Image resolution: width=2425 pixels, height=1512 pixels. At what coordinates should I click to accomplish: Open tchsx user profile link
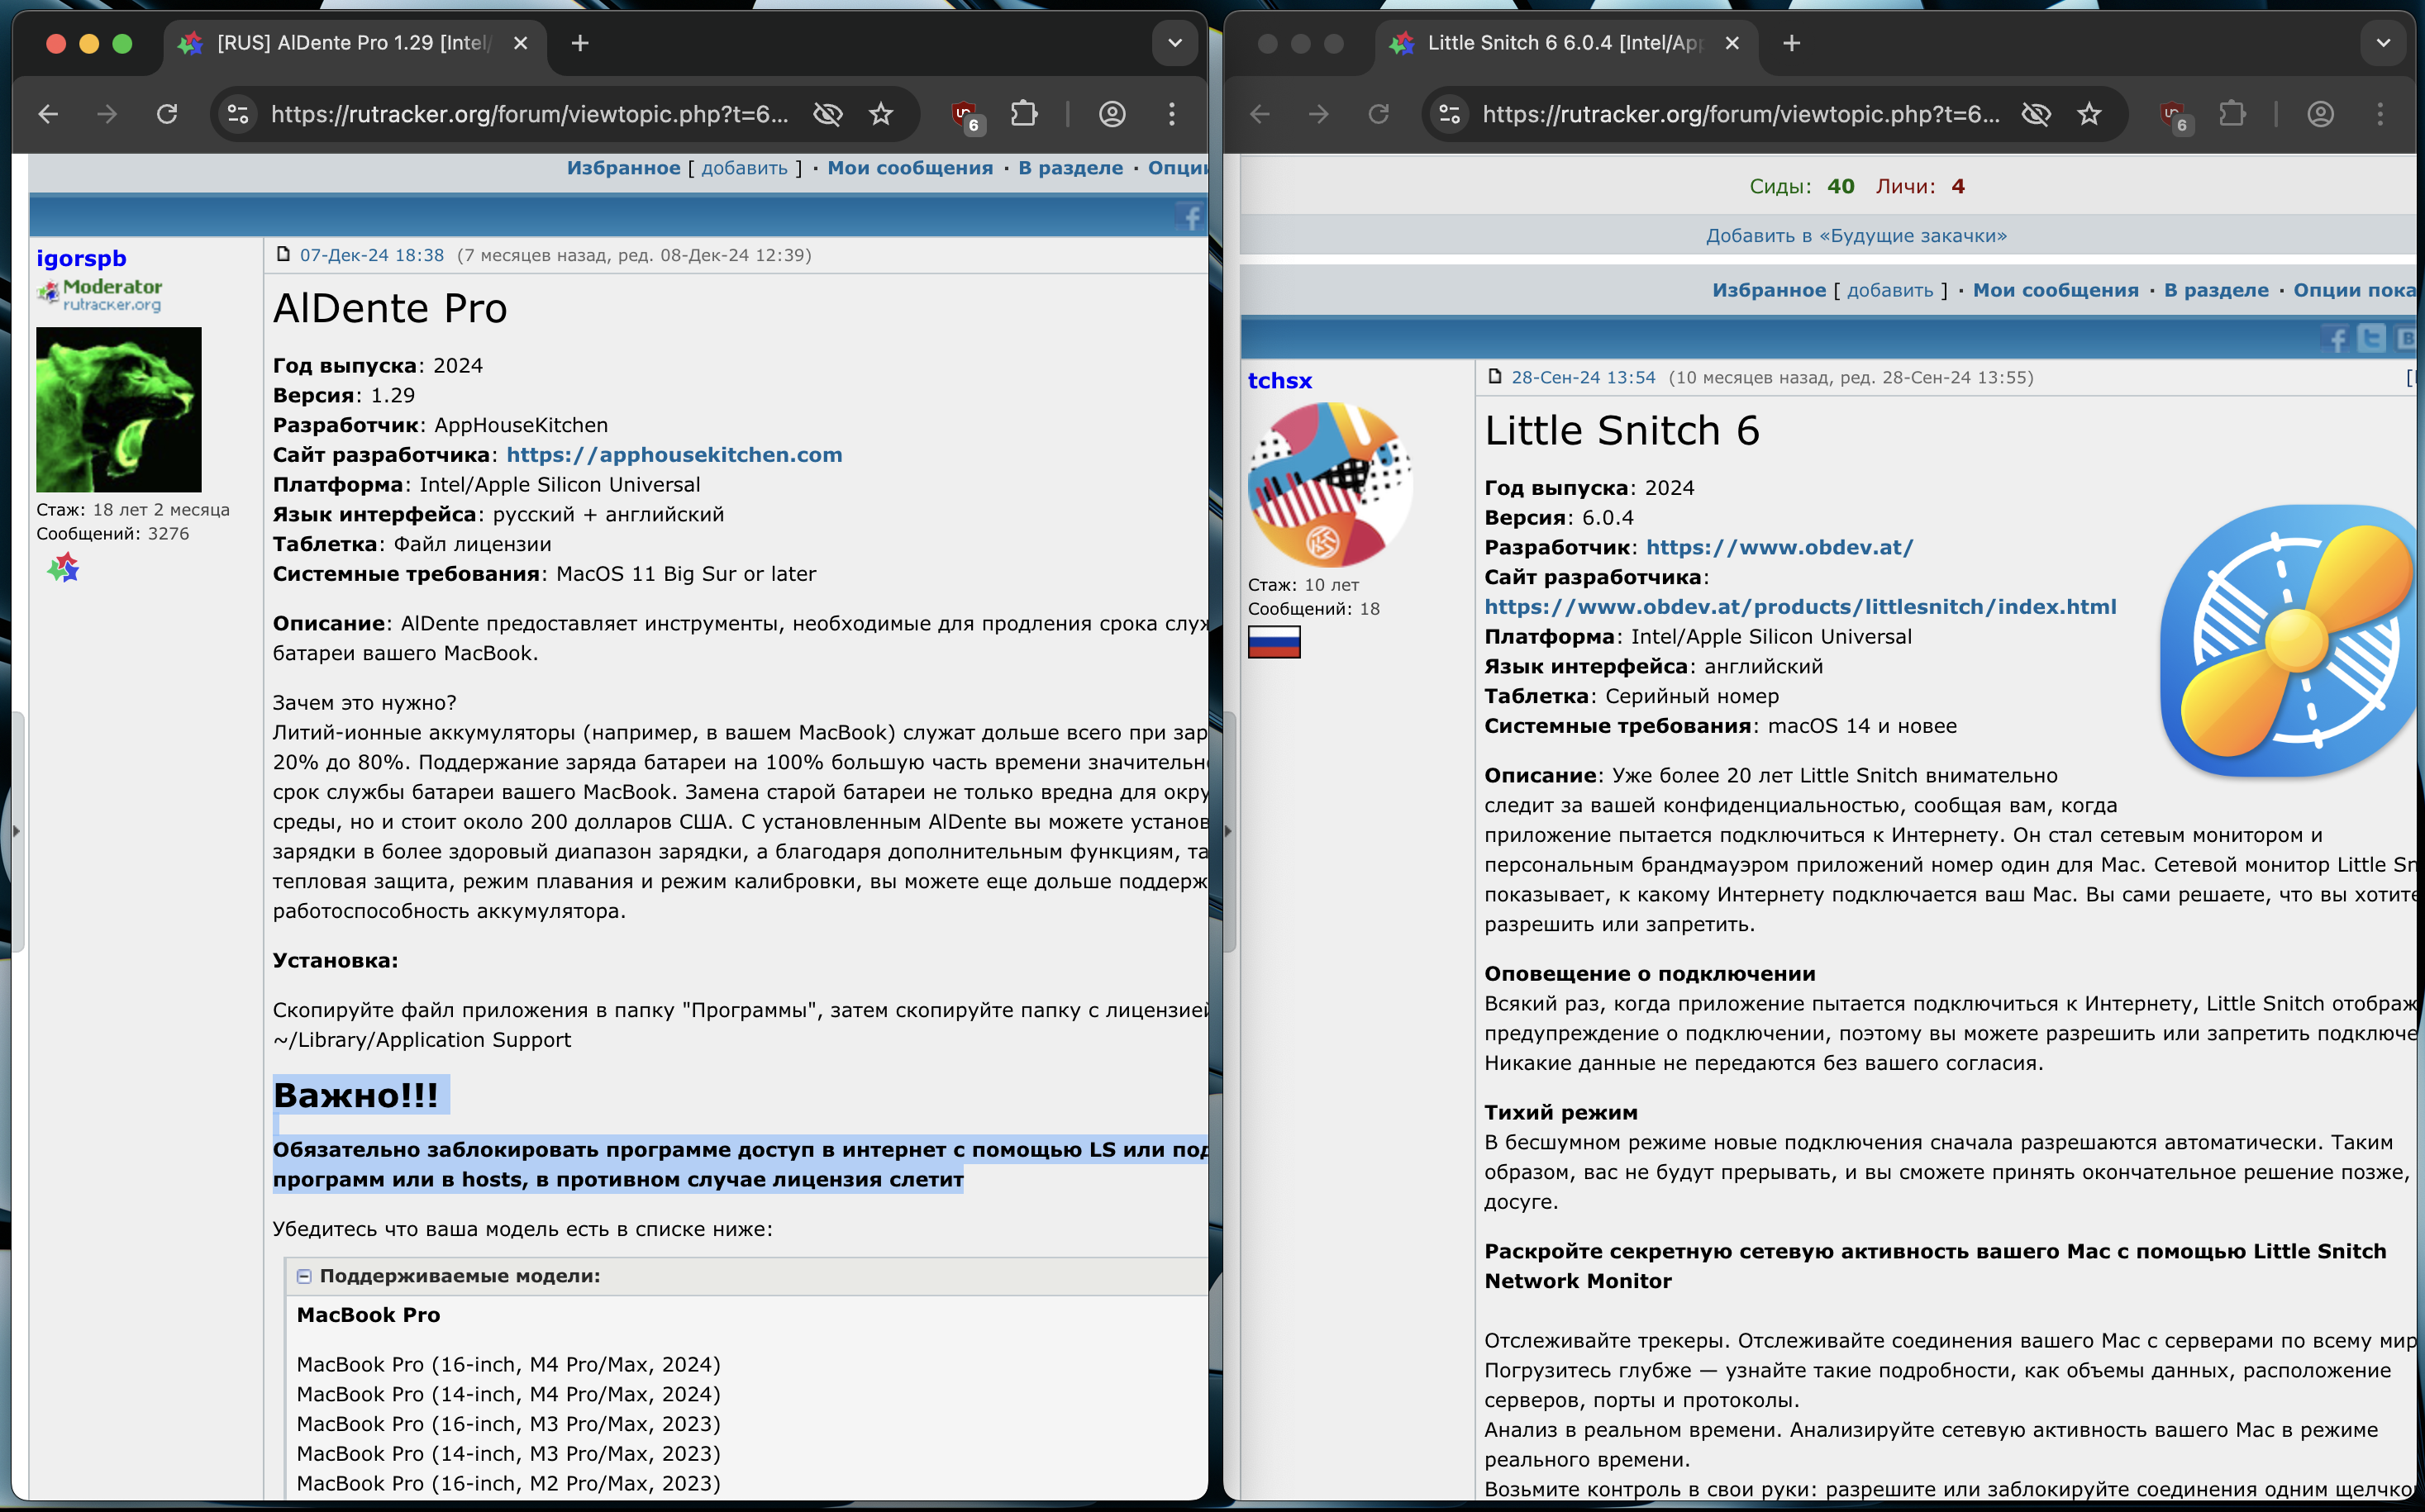tap(1279, 381)
